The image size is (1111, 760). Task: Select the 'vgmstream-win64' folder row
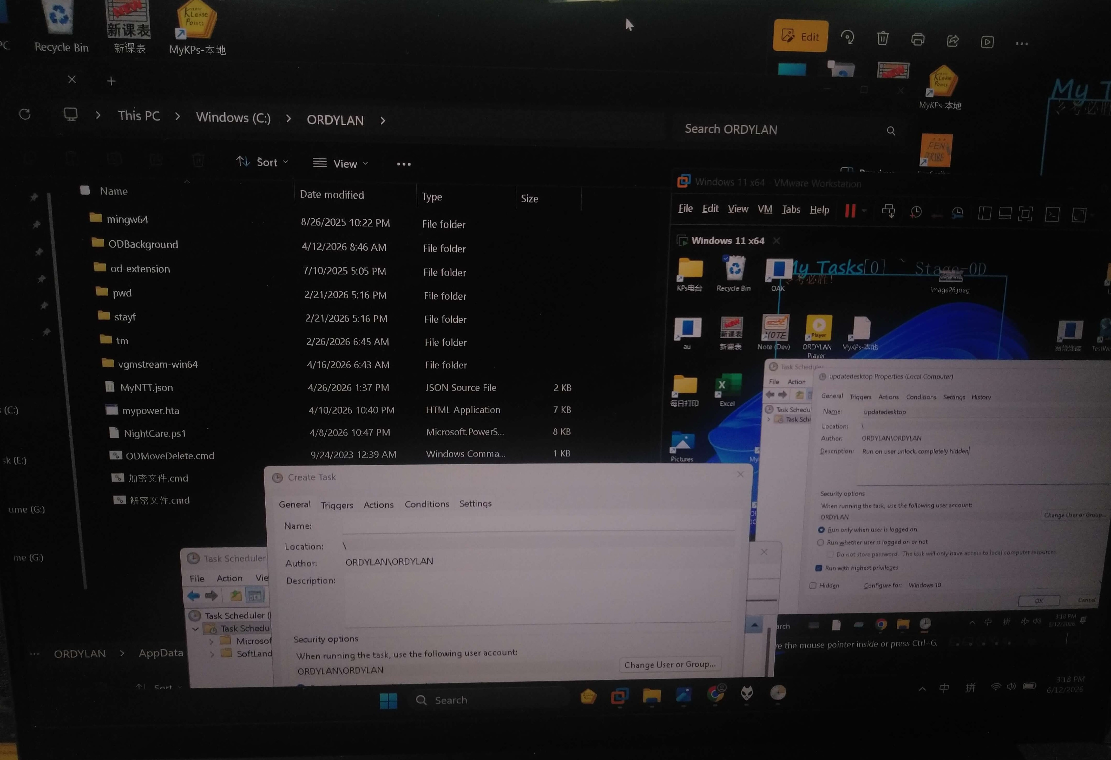[335, 365]
